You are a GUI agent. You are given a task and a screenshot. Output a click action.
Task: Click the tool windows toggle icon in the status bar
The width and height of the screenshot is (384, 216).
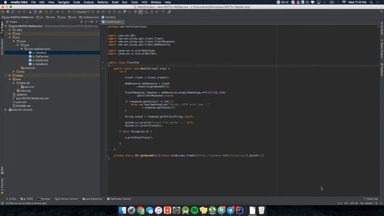coord(2,203)
